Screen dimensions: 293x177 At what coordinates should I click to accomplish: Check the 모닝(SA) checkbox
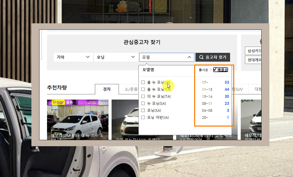pyautogui.click(x=143, y=110)
